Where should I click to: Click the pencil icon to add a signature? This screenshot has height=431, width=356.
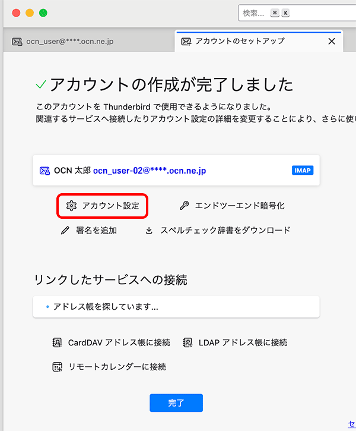(66, 231)
